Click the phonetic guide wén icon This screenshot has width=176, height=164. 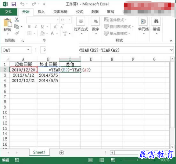pos(65,33)
